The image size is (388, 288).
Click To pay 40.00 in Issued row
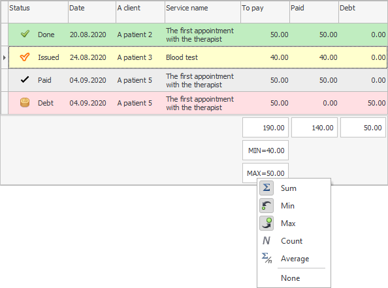(x=279, y=57)
